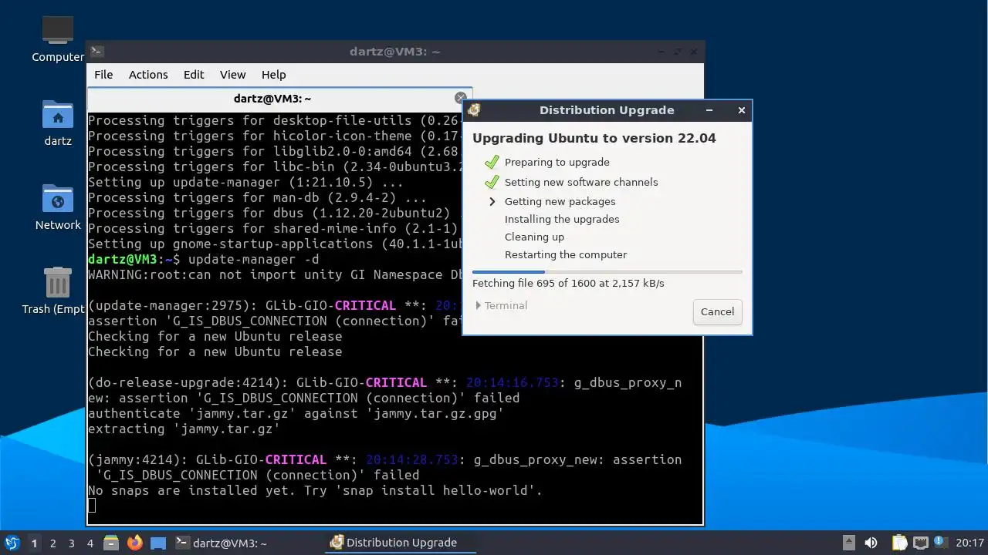Click the Setting up update-manager line
Screen dimensions: 988x555
245,182
